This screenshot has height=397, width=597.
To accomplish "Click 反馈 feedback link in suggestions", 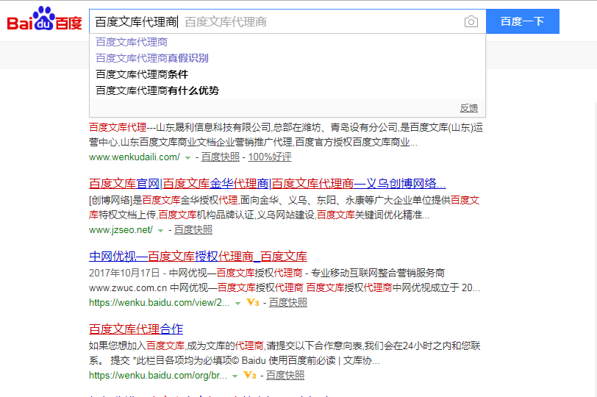I will tap(468, 108).
